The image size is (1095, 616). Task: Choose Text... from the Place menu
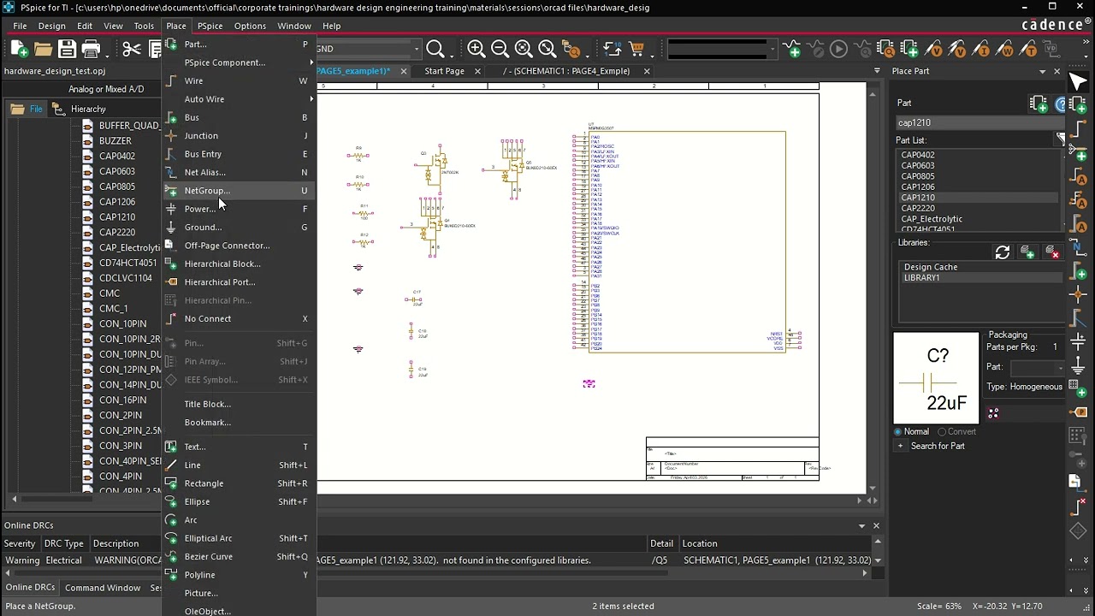tap(239, 447)
